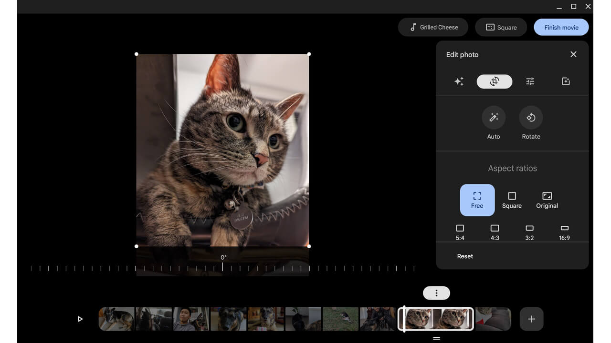Open the Square theme layout option

tap(501, 27)
